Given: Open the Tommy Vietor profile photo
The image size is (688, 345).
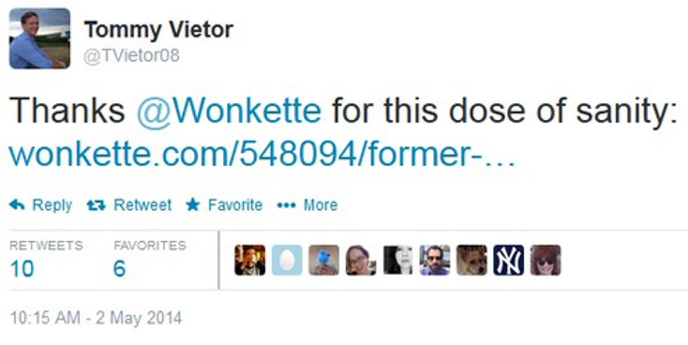Looking at the screenshot, I should (39, 39).
